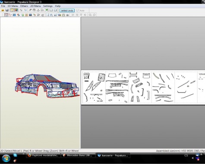Click the floppy-disk Save icon
The image size is (205, 164).
point(7,10)
